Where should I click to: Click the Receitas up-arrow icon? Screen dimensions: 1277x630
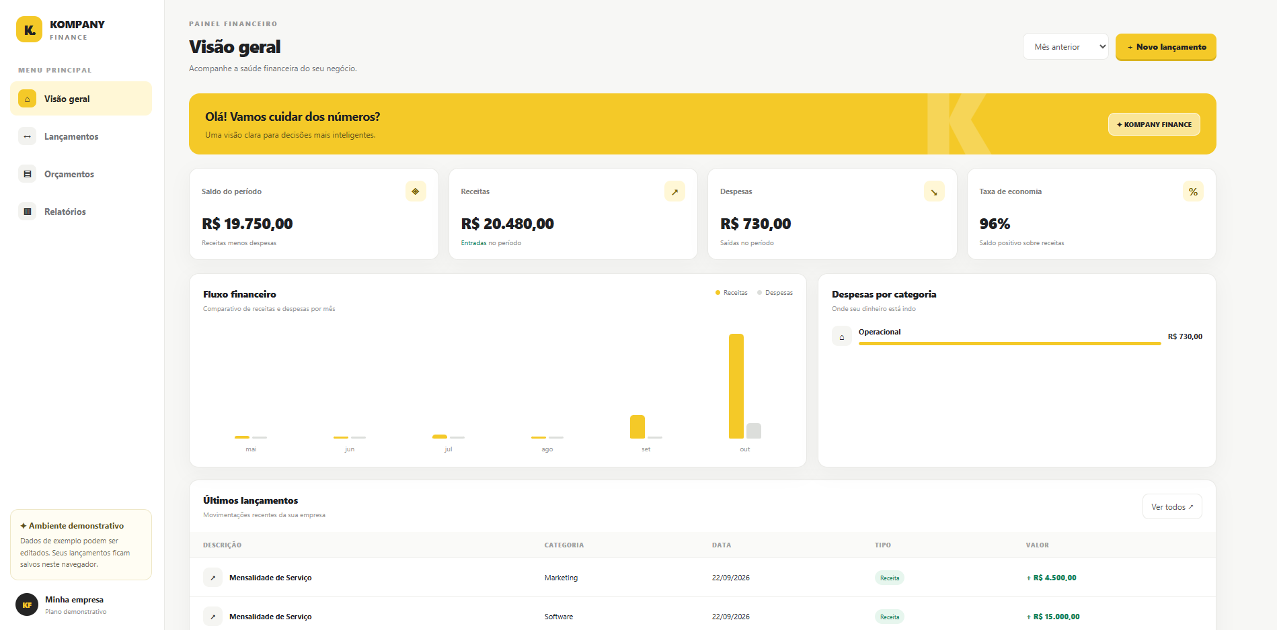(674, 191)
